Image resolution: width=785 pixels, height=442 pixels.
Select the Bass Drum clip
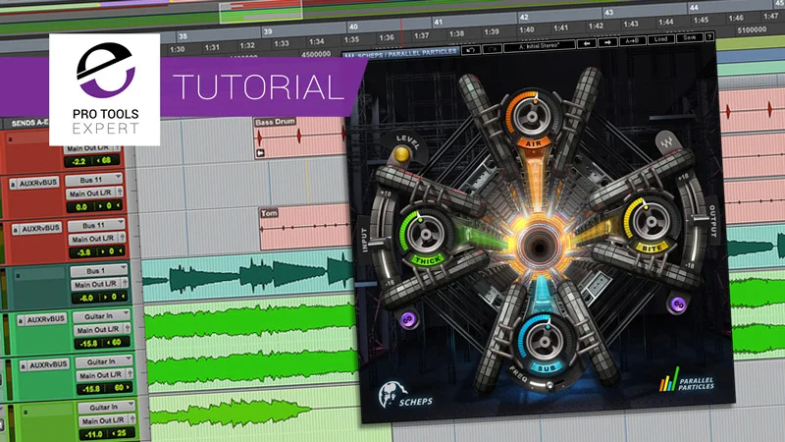tap(299, 138)
